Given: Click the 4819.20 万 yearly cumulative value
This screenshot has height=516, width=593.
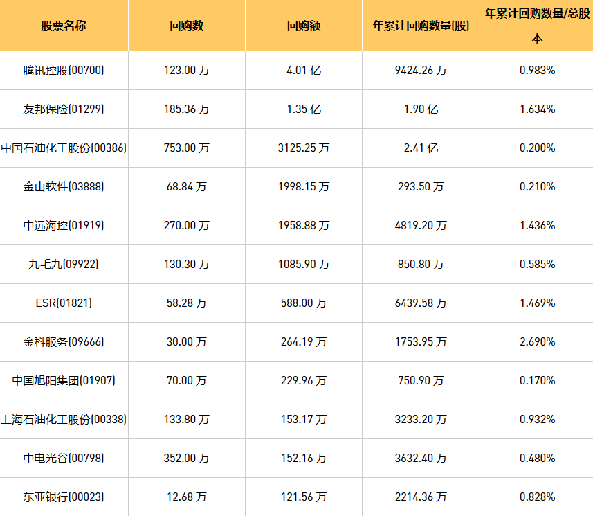Looking at the screenshot, I should point(421,226).
